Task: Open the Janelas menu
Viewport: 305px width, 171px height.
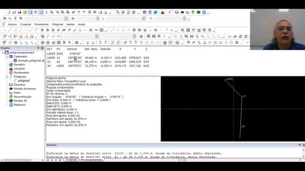Action: pos(71,24)
